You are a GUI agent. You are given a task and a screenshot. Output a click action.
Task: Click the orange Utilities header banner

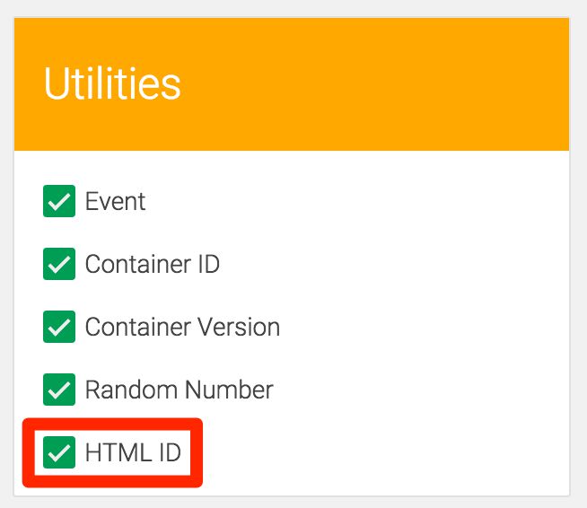[x=292, y=84]
